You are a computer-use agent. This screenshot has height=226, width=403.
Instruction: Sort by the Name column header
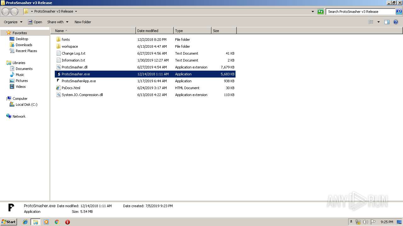pos(93,31)
